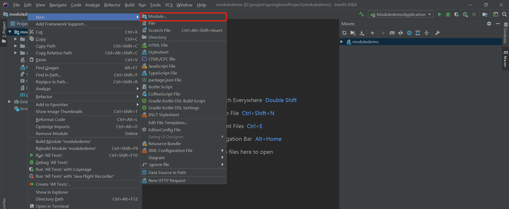Select Directory in New submenu
509x209 pixels.
[183, 37]
